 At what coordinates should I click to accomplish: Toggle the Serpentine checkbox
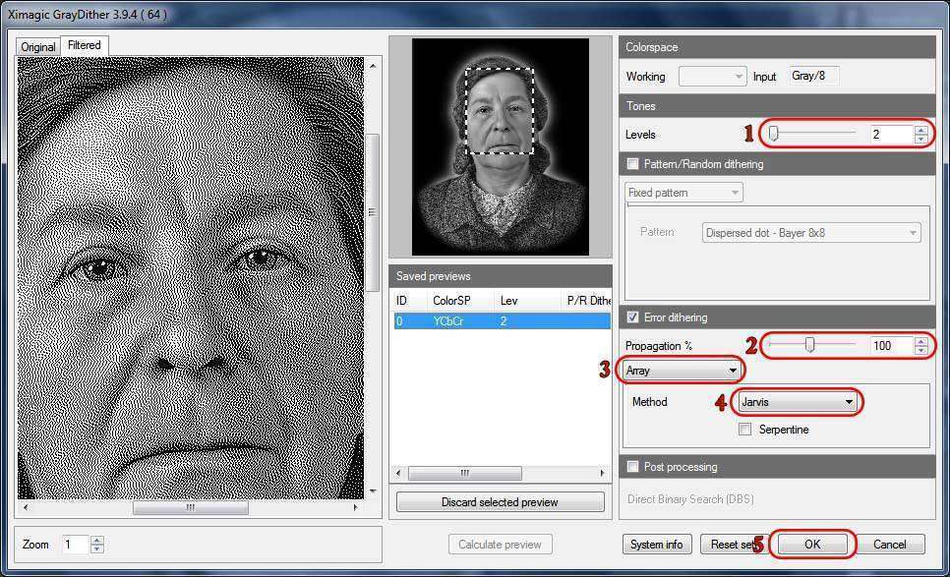tap(745, 430)
